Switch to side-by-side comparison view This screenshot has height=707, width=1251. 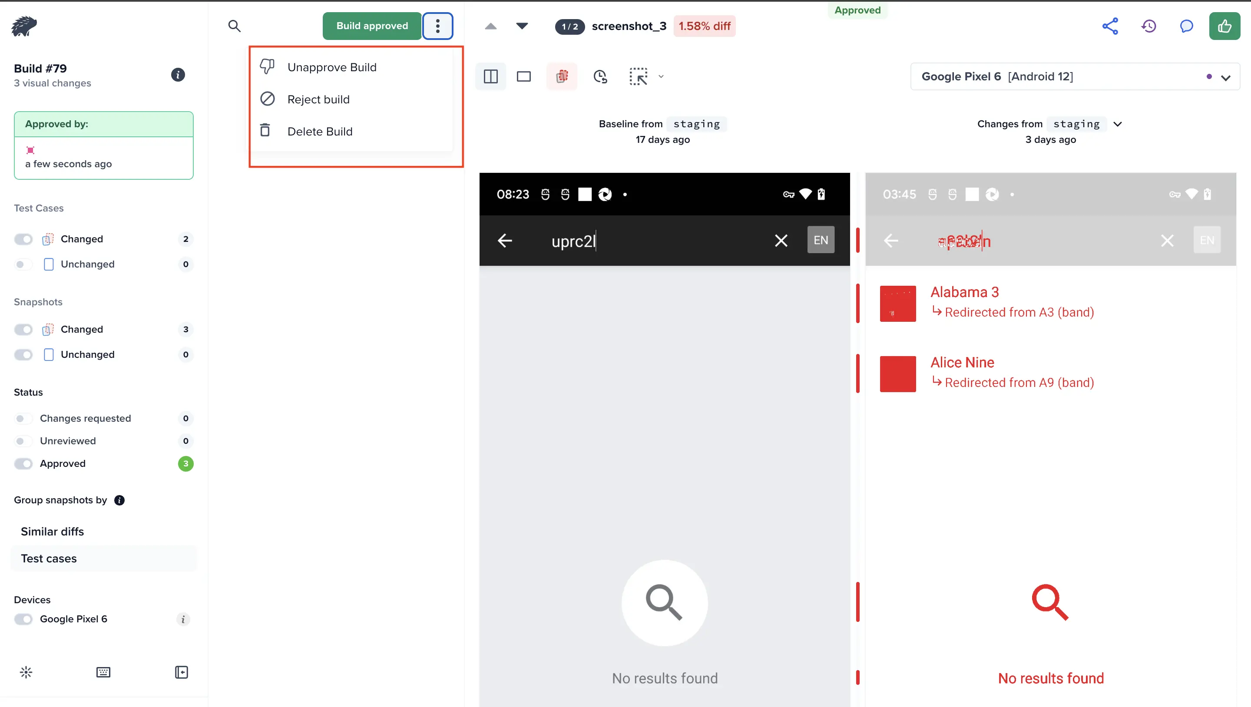490,76
